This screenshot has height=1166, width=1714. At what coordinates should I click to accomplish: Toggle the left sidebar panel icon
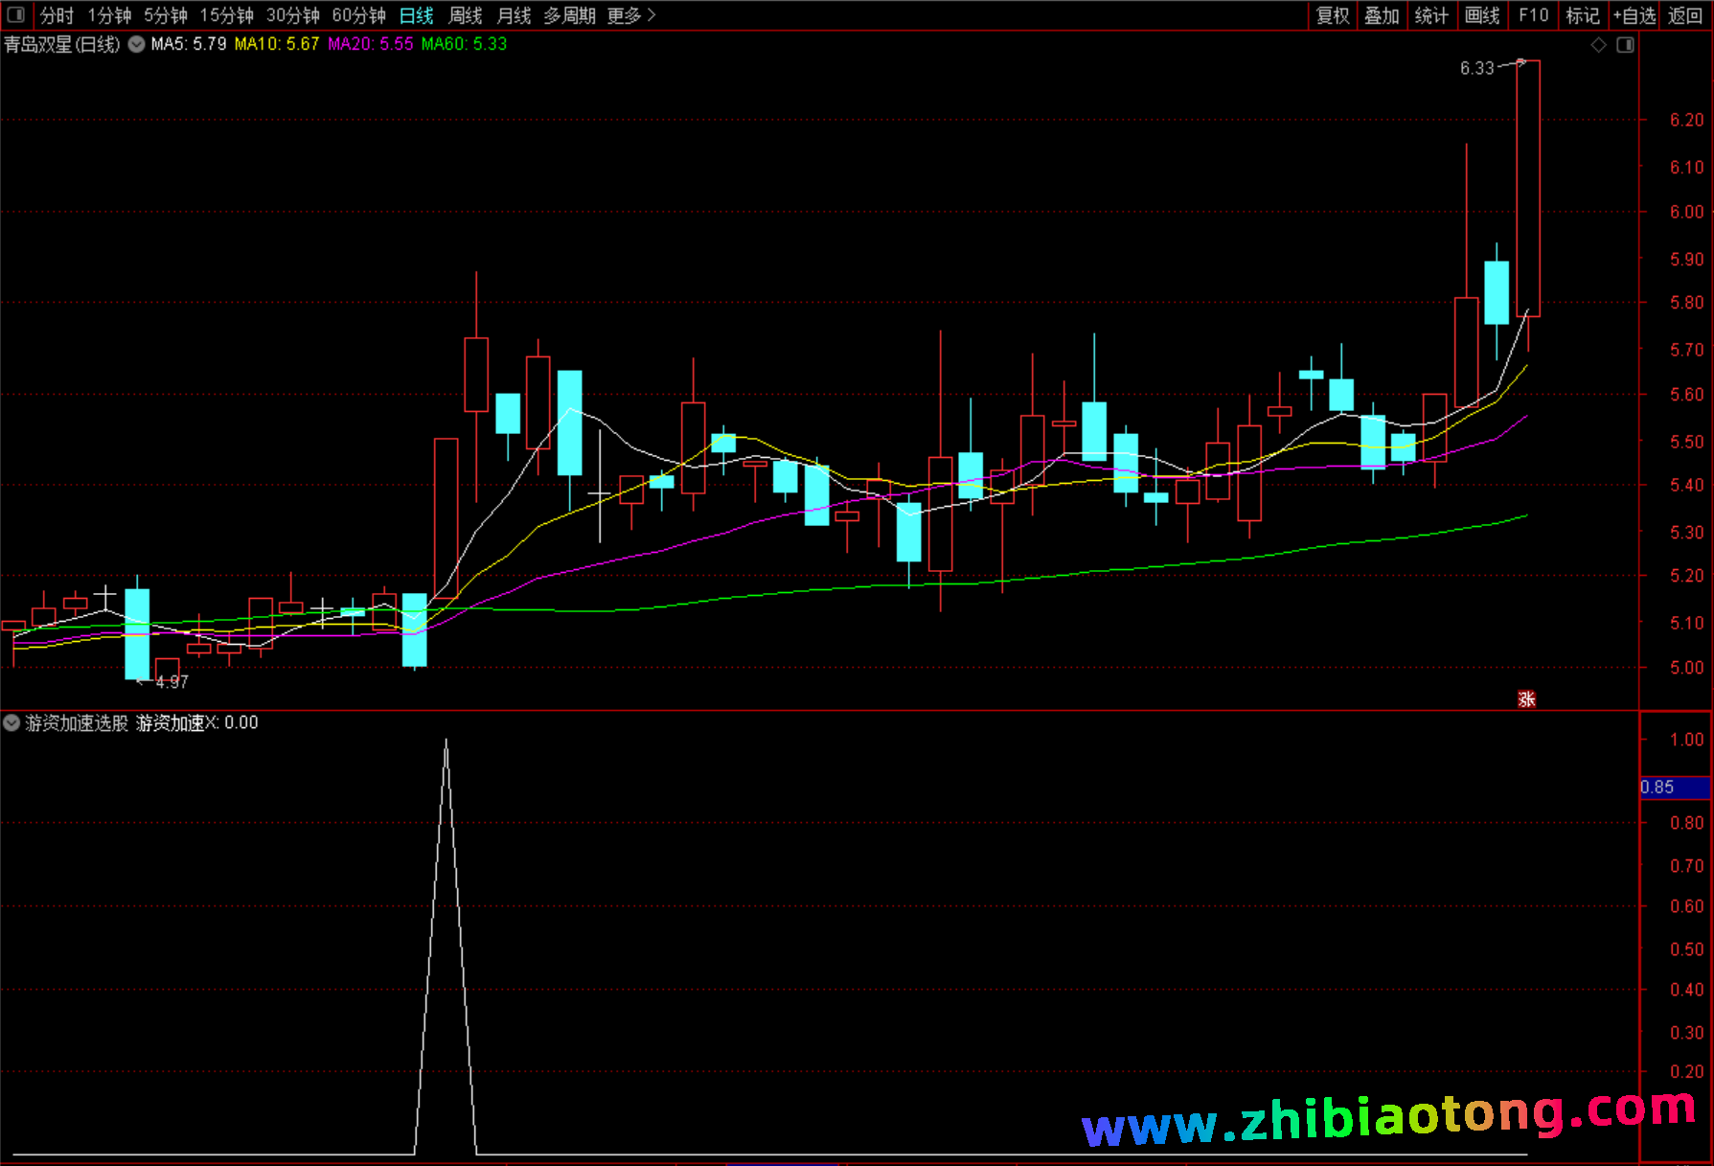15,15
